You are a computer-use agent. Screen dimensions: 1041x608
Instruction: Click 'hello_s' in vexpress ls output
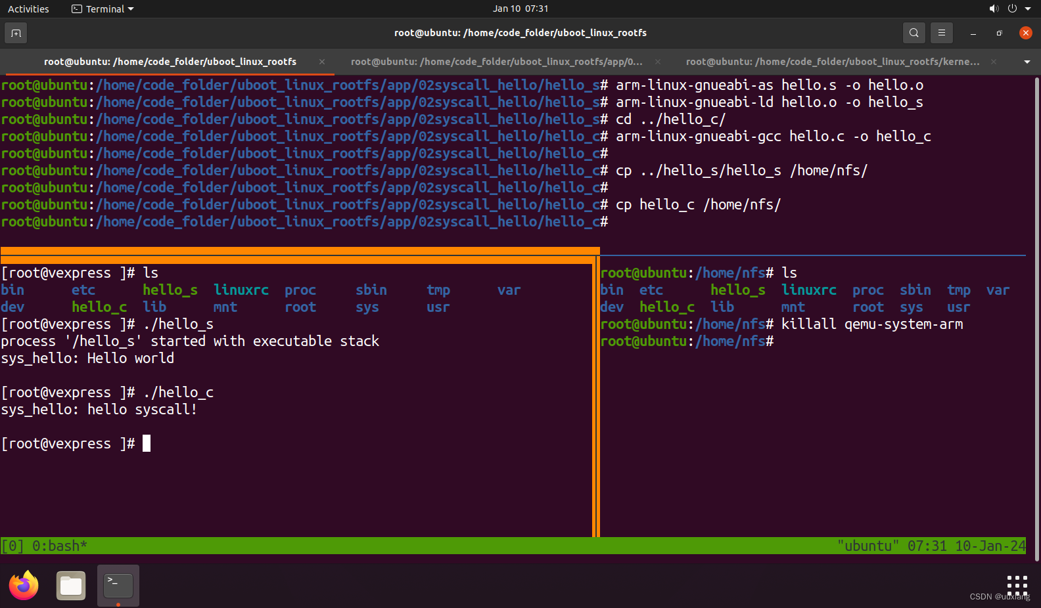pyautogui.click(x=170, y=290)
